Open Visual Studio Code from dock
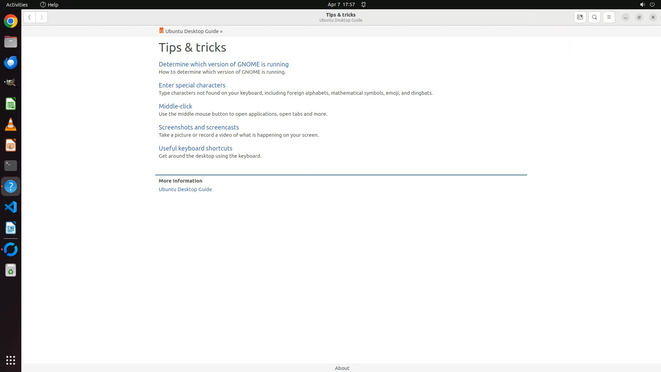The width and height of the screenshot is (661, 372). tap(11, 207)
